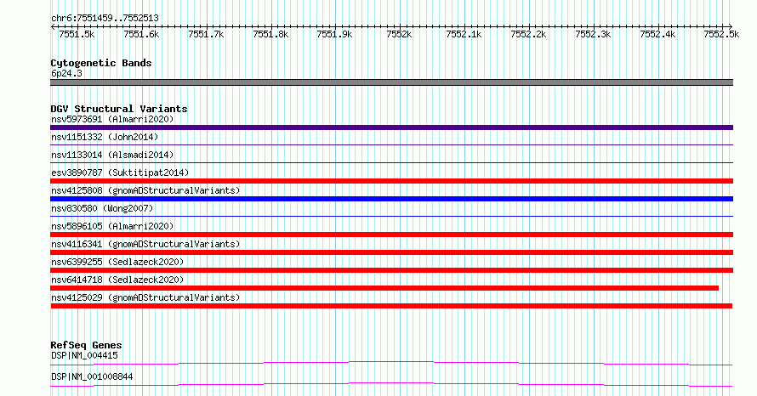This screenshot has width=757, height=396.
Task: Open variant nsv830580 (Wong2007) label
Action: coord(102,208)
